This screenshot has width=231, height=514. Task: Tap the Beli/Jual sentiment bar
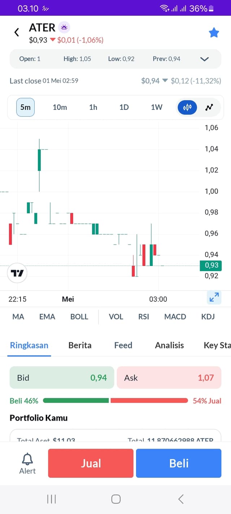[x=115, y=401]
